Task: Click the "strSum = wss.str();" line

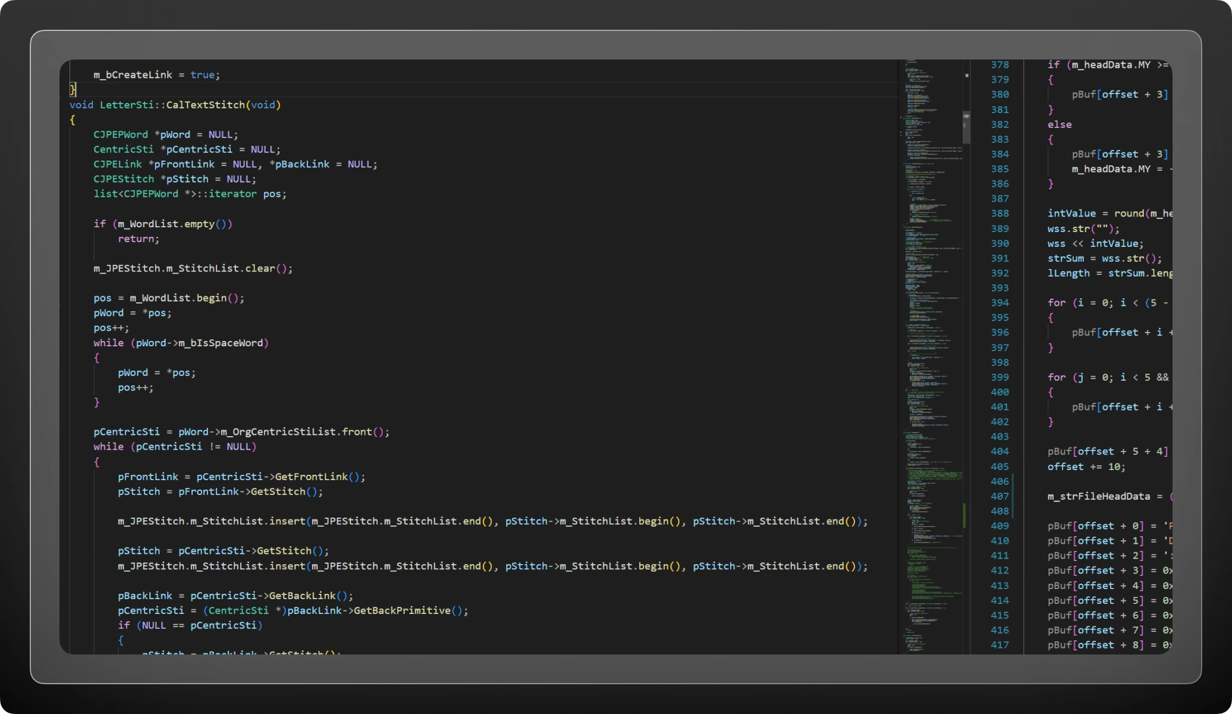Action: pos(1105,258)
